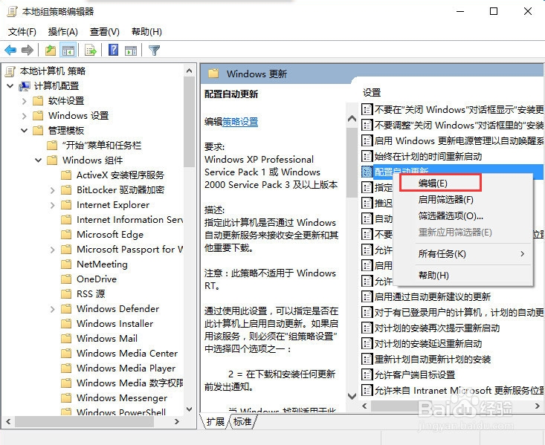Click the 软件设置 folder icon
The height and width of the screenshot is (445, 545).
click(x=37, y=101)
